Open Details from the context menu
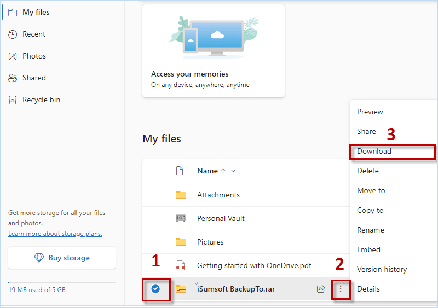Viewport: 438px width, 308px height. pyautogui.click(x=368, y=289)
